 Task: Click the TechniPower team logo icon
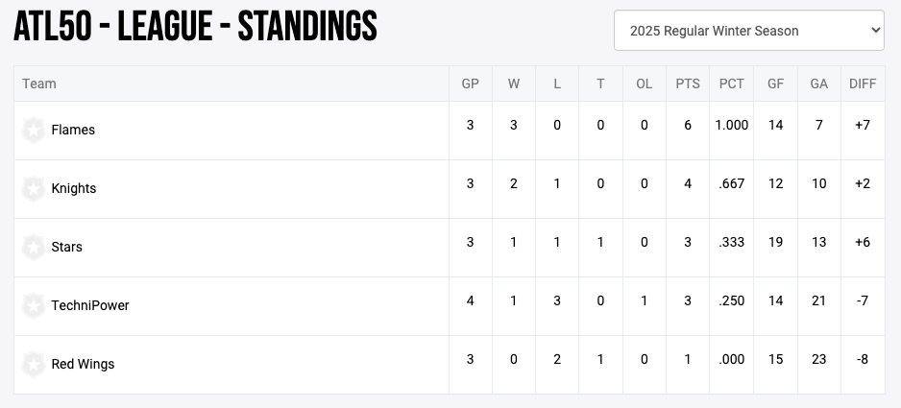coord(34,306)
